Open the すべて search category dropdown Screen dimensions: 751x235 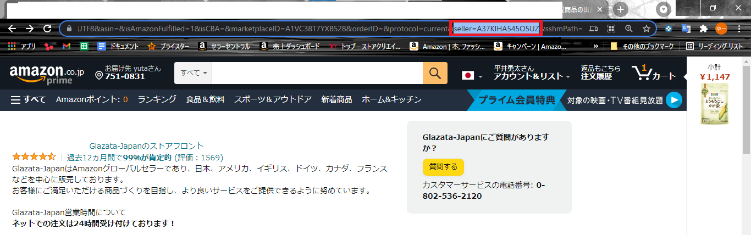tap(193, 73)
